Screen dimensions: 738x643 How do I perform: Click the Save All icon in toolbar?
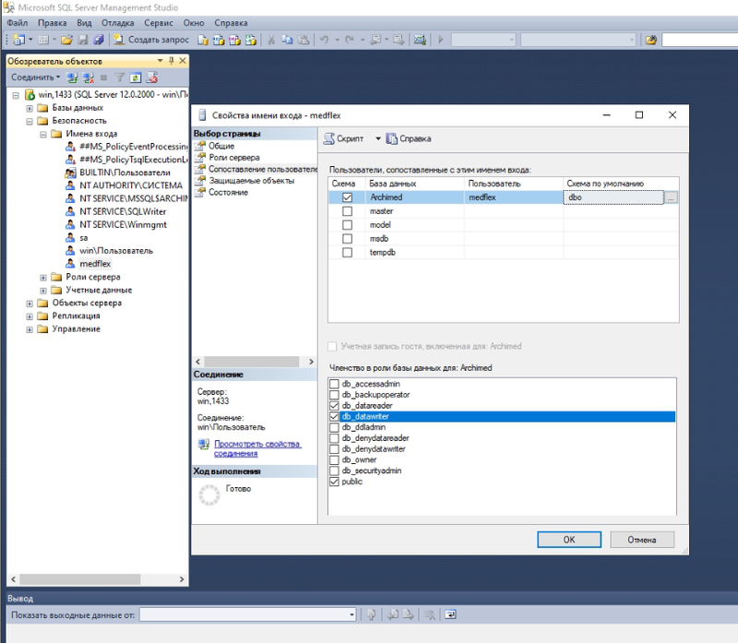click(x=99, y=40)
